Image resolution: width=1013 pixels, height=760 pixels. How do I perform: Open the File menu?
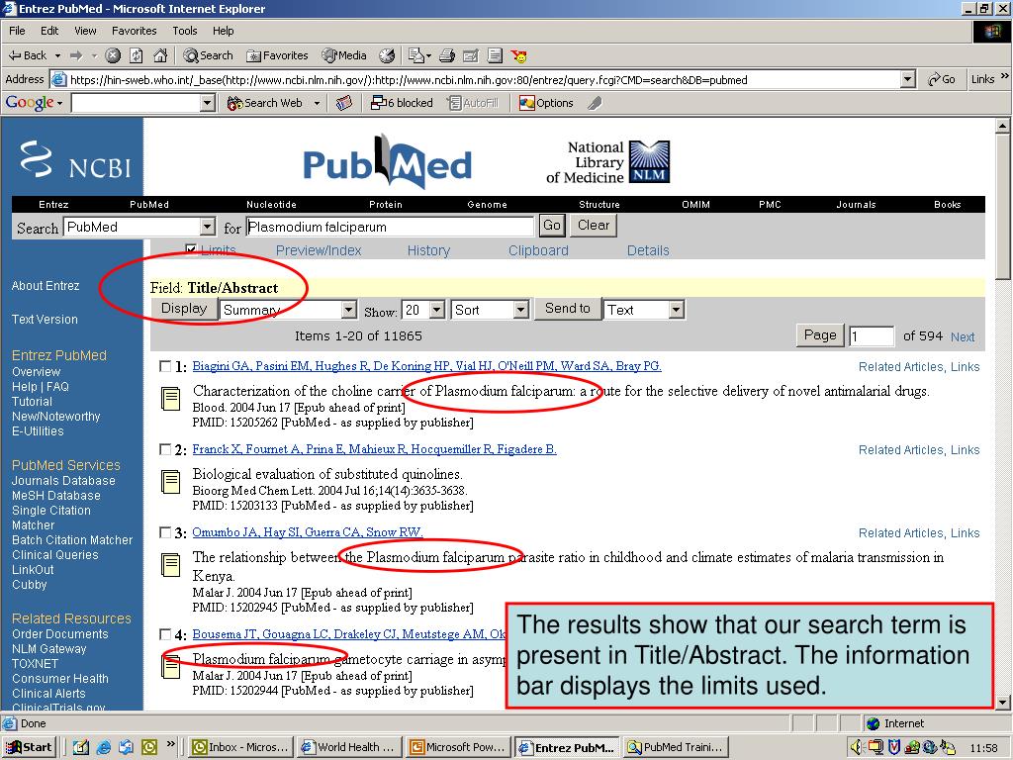click(x=17, y=31)
